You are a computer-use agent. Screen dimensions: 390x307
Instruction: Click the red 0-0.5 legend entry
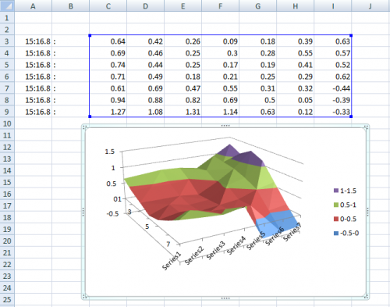[345, 219]
